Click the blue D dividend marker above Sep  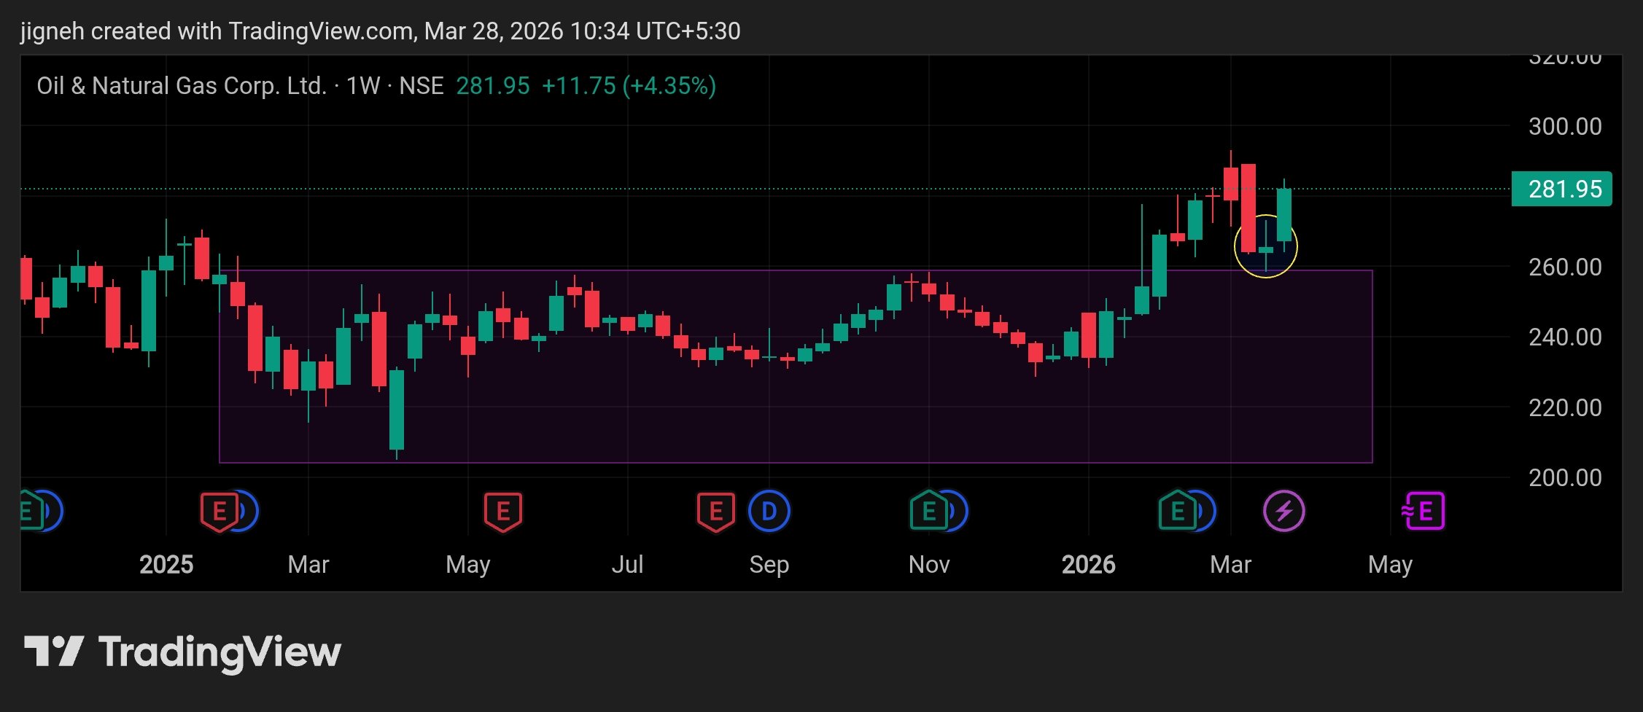pos(769,512)
